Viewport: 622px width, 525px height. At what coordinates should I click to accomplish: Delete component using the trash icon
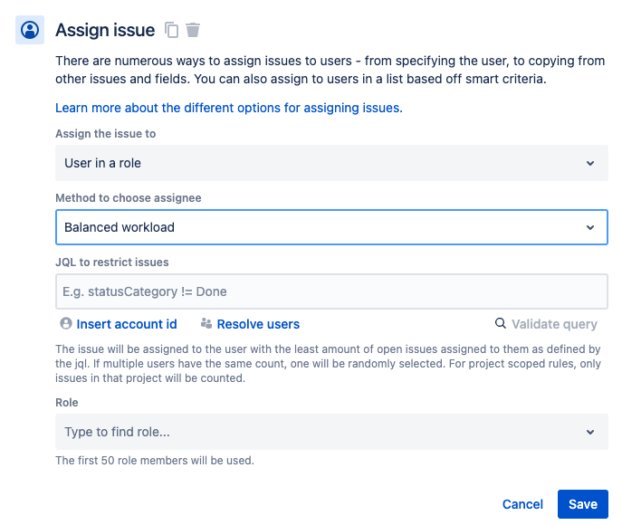point(193,30)
